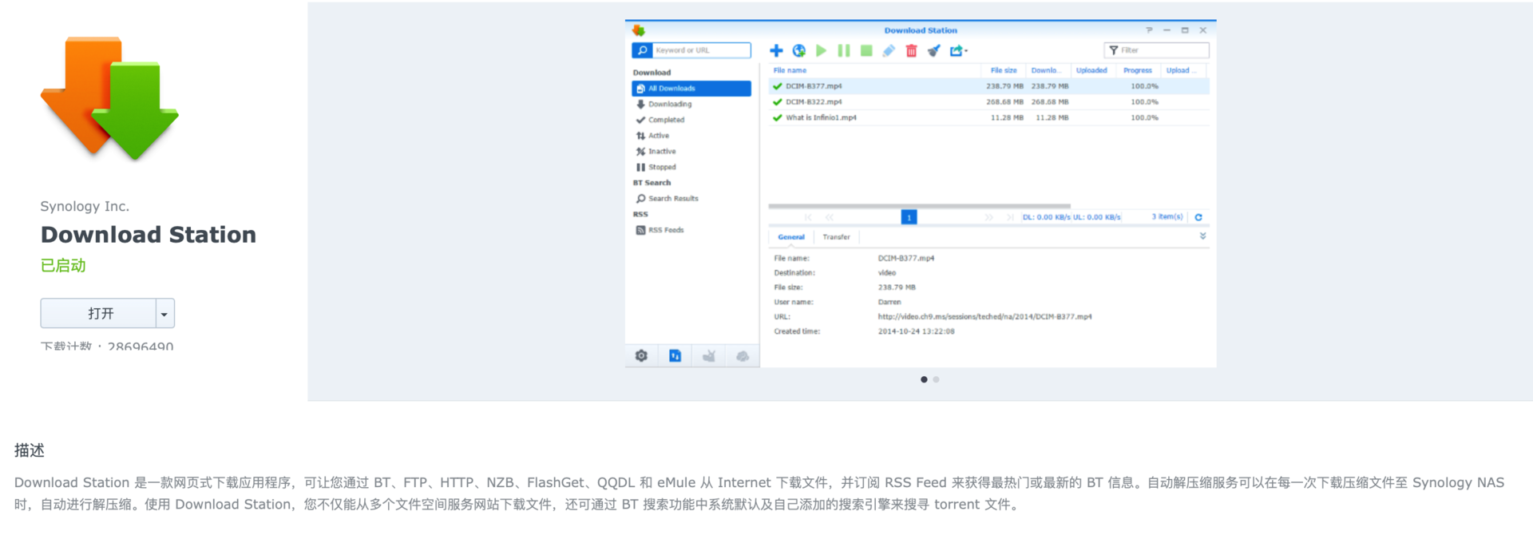The image size is (1533, 535).
Task: Switch to the Transfer tab
Action: click(x=836, y=237)
